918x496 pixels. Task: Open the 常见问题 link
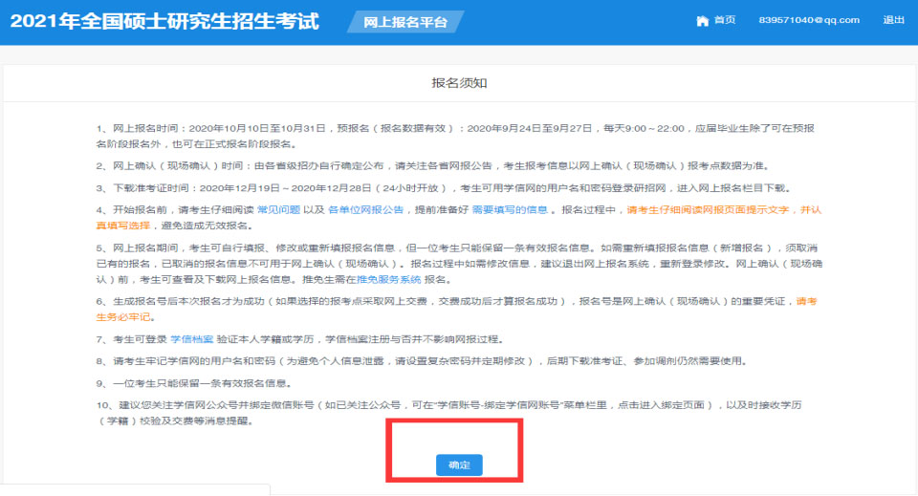[277, 210]
